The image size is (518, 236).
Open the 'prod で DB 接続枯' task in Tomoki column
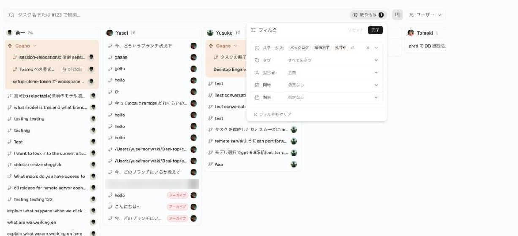(427, 46)
